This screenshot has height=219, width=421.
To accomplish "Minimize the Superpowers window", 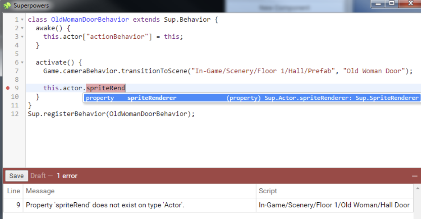I will 378,4.
